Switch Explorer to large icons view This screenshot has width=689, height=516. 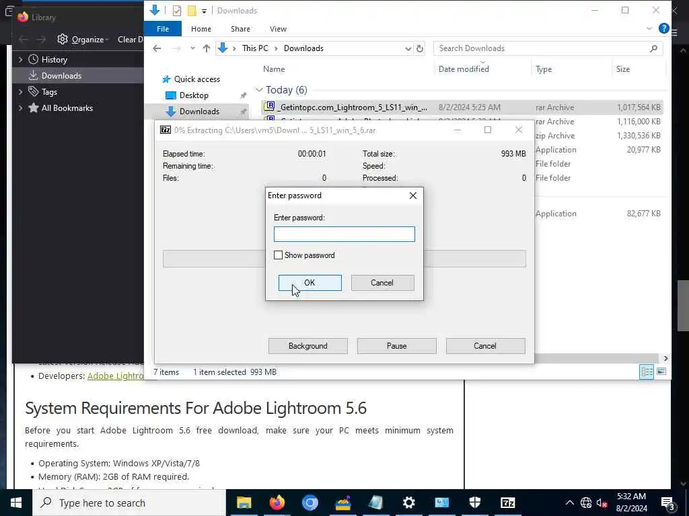coord(661,372)
